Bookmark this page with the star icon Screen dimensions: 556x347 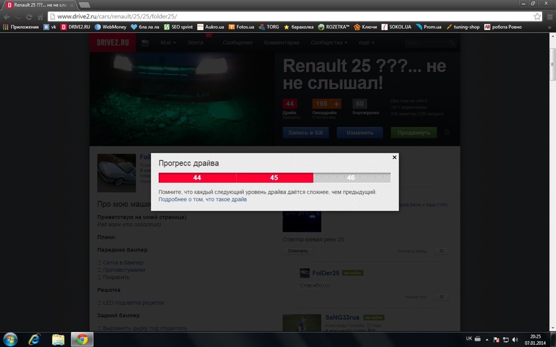point(537,16)
